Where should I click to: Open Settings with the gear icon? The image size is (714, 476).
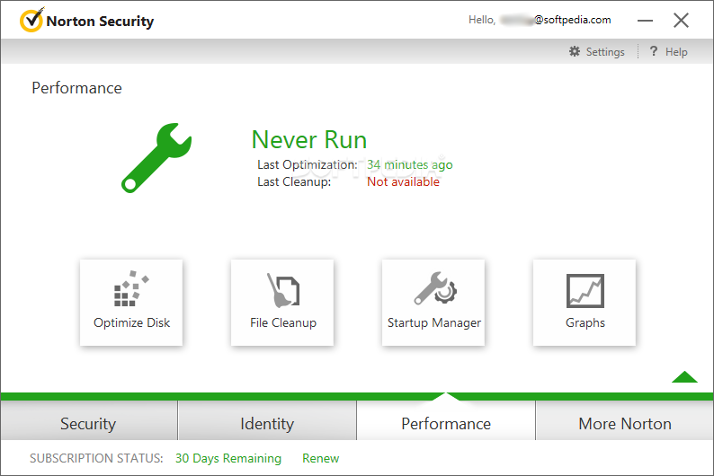pyautogui.click(x=596, y=52)
